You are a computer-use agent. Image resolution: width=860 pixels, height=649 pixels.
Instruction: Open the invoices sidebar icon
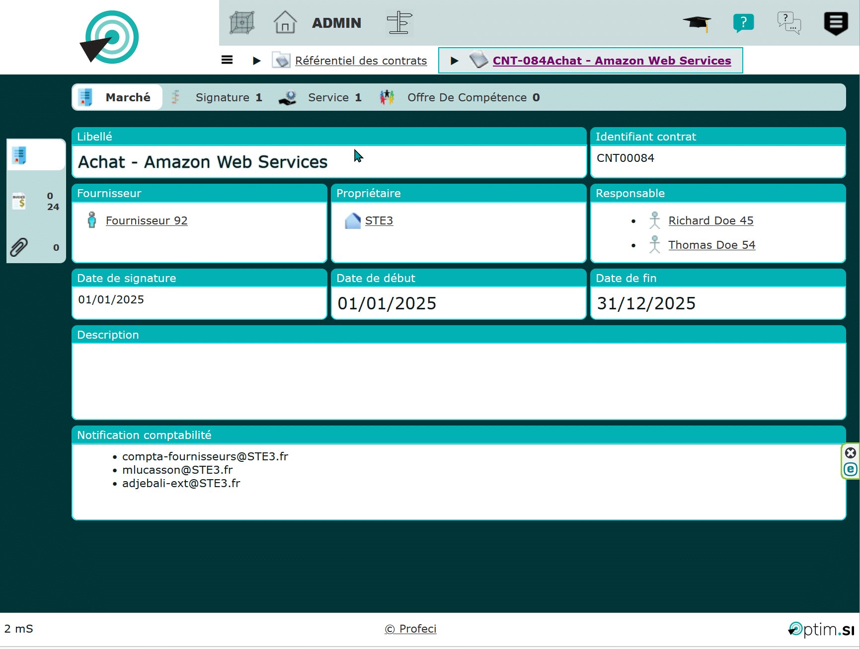(20, 201)
